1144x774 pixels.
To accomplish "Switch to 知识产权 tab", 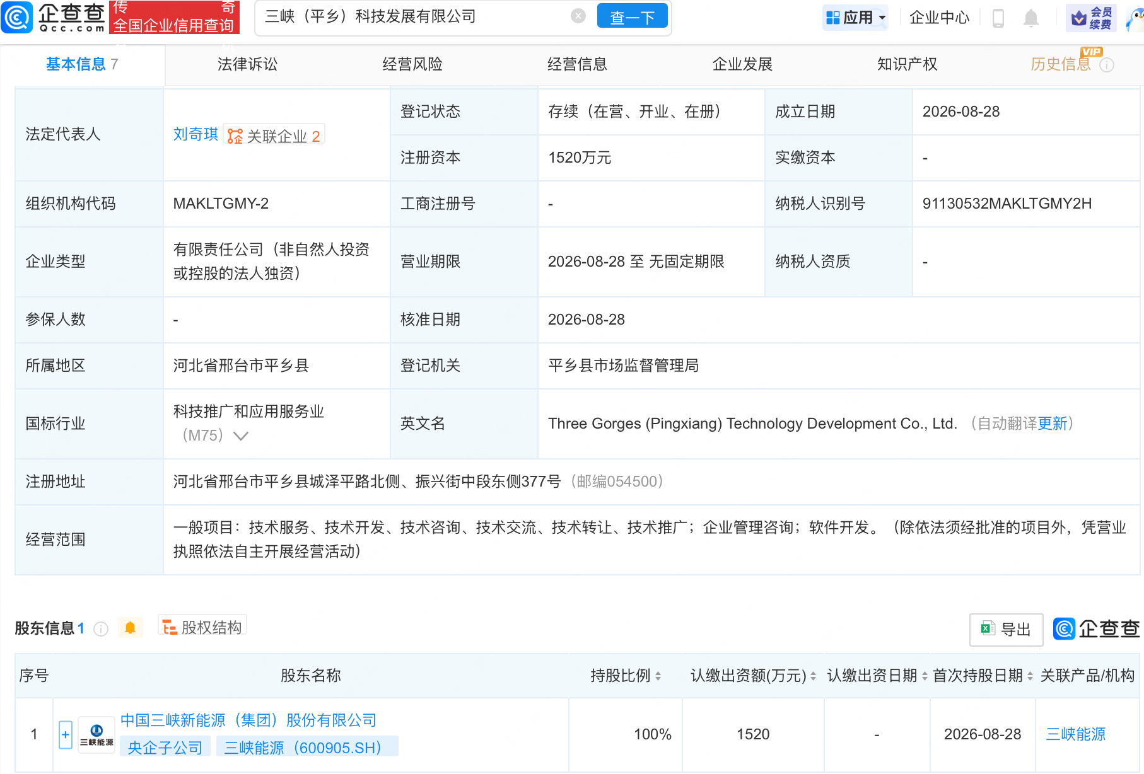I will coord(907,64).
